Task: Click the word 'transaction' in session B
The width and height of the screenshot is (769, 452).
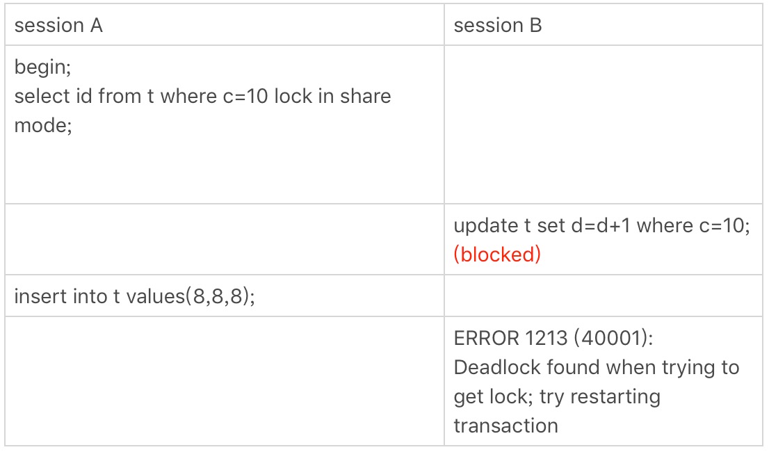Action: pyautogui.click(x=505, y=426)
